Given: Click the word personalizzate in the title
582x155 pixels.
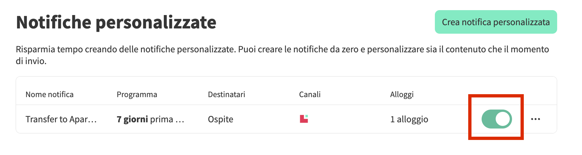Looking at the screenshot, I should pos(156,22).
